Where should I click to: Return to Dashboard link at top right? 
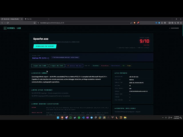coord(174,28)
